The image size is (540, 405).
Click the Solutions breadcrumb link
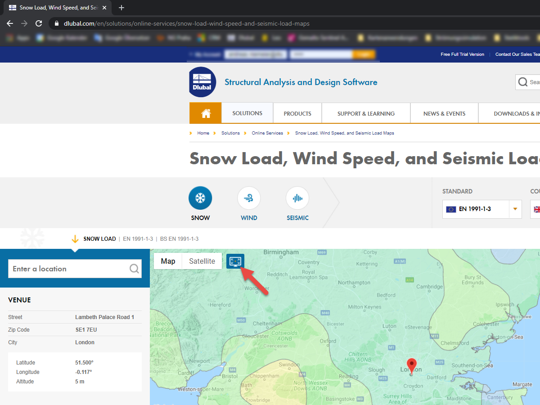point(230,133)
